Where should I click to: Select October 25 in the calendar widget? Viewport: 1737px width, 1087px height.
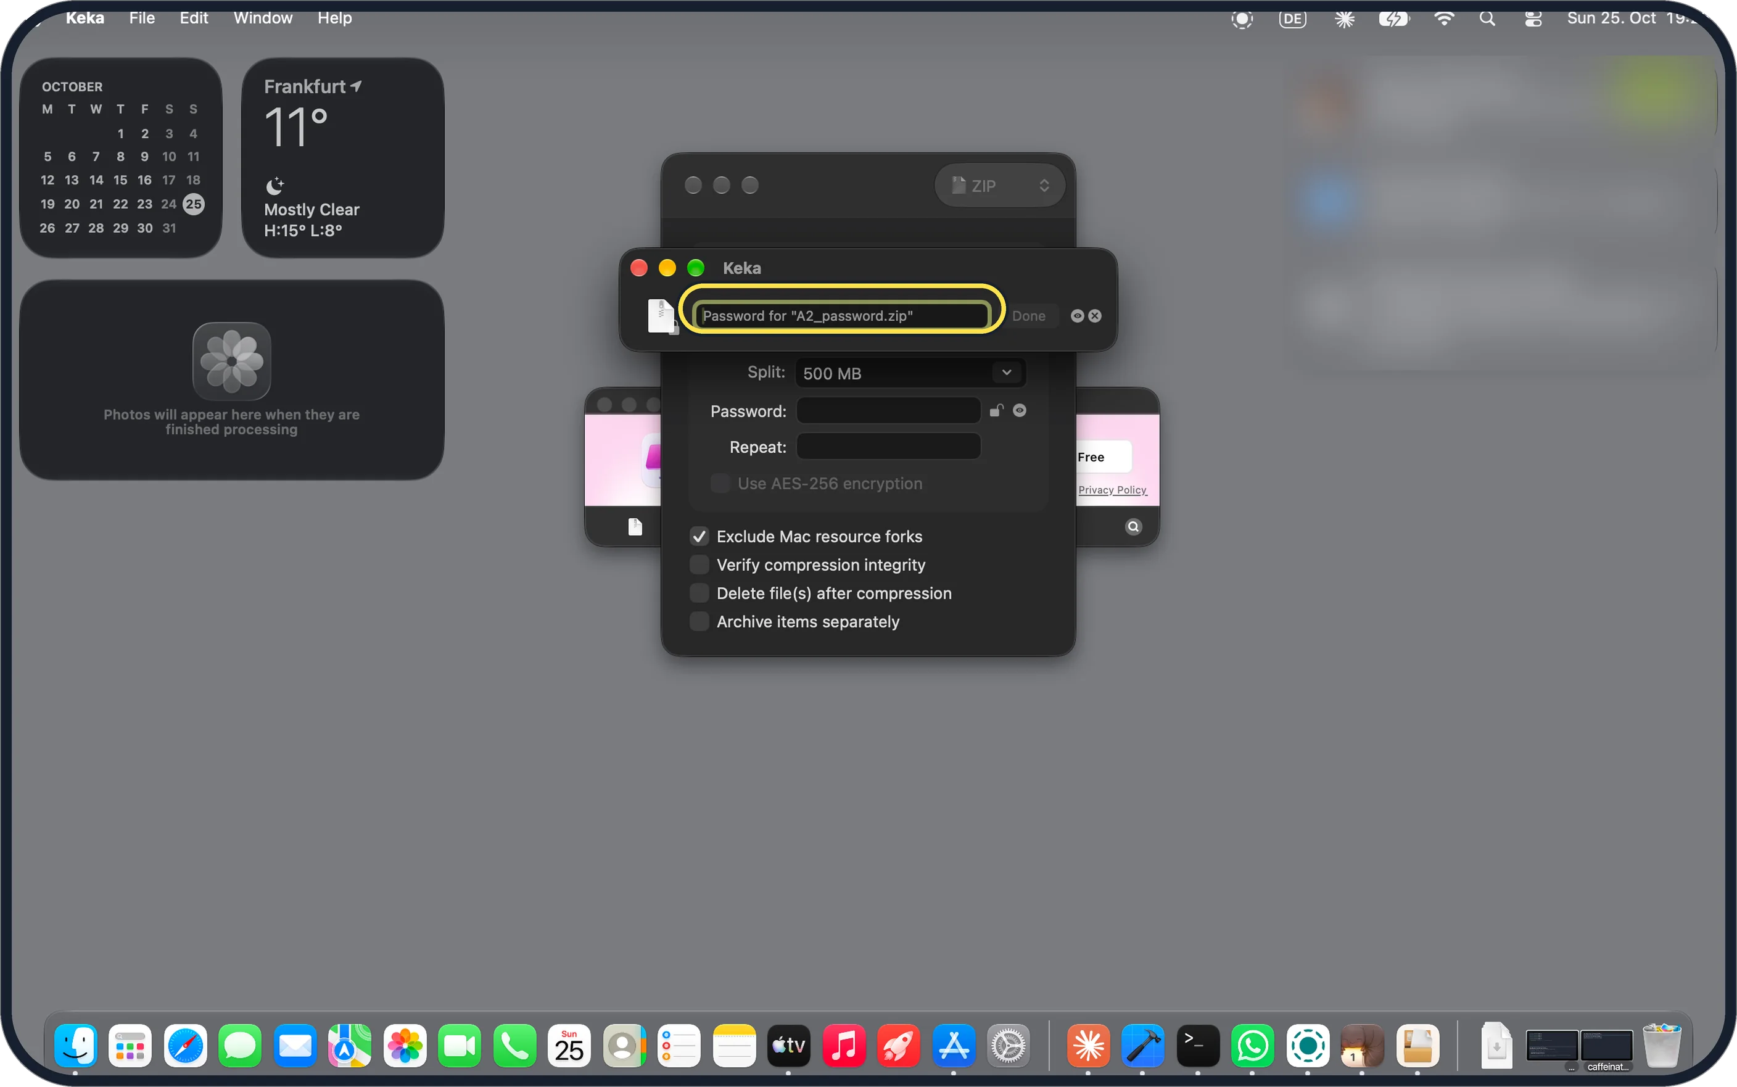193,204
